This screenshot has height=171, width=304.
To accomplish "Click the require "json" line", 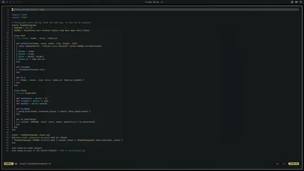I will [x=19, y=15].
